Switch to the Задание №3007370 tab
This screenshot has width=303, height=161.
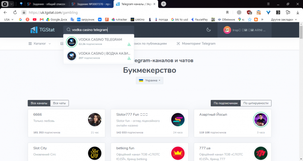91,4
